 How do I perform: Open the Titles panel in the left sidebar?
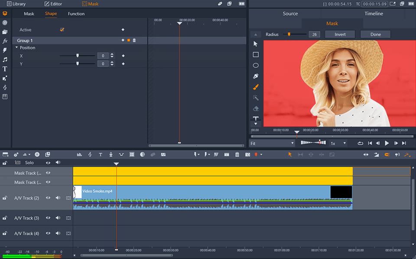[x=5, y=69]
